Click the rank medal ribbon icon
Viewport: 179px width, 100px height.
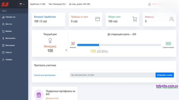[x=50, y=41]
